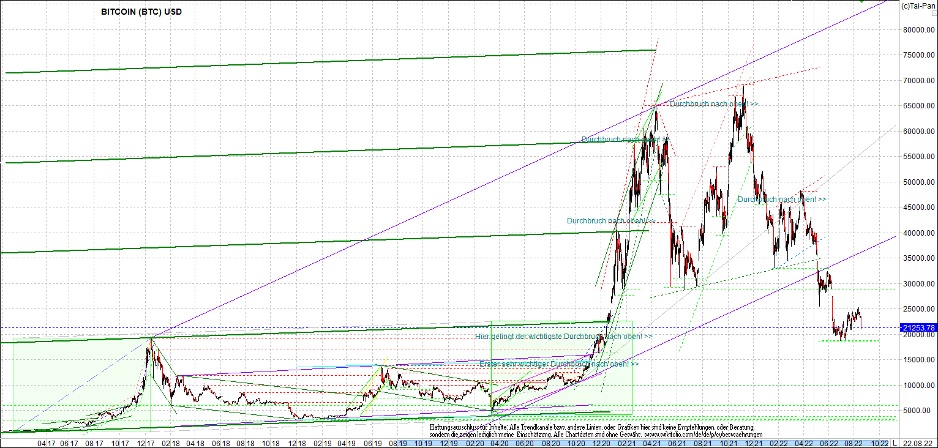The image size is (938, 448).
Task: Click the 40000.00 price axis label
Action: tap(918, 233)
